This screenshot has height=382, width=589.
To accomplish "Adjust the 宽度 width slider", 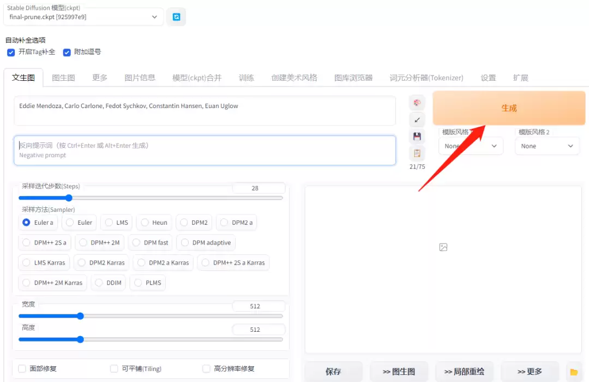I will (151, 316).
